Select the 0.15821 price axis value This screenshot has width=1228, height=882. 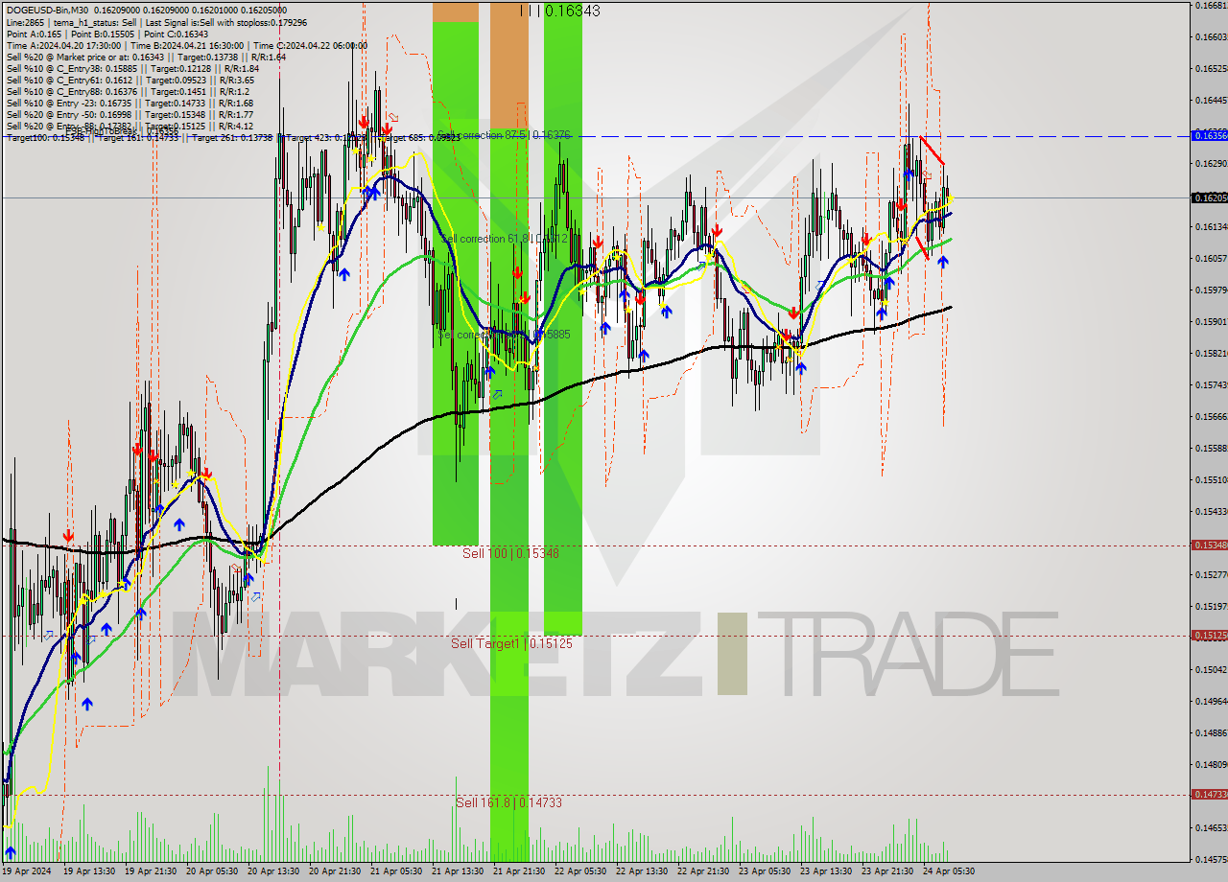pos(1211,353)
